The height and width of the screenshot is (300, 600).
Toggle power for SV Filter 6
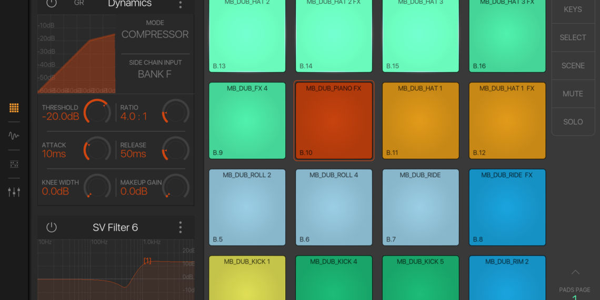pos(52,227)
